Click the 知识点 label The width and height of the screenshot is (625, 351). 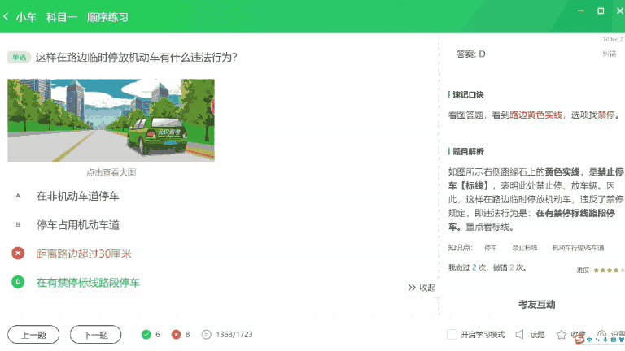tap(460, 248)
